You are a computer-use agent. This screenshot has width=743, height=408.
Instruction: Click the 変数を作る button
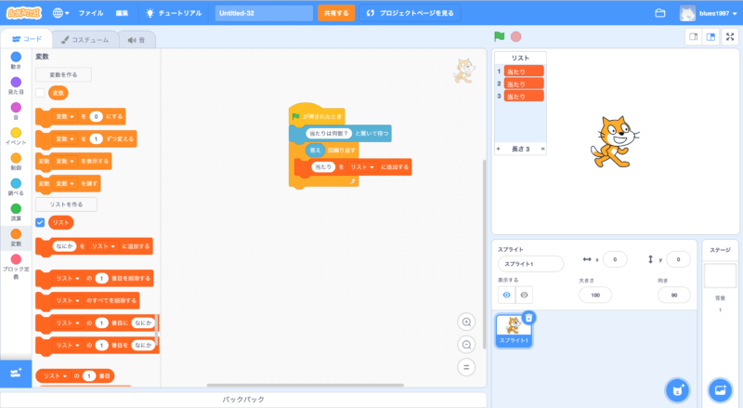[63, 74]
